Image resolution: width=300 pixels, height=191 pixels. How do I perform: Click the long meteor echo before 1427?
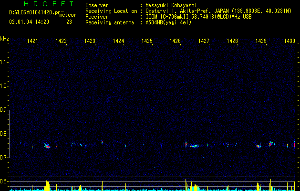[195, 146]
